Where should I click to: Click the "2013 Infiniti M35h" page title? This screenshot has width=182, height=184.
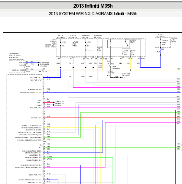tap(93, 6)
